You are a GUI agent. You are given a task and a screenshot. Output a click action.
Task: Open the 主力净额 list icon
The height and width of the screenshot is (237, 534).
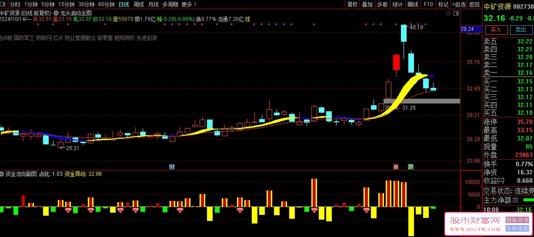[x=515, y=200]
